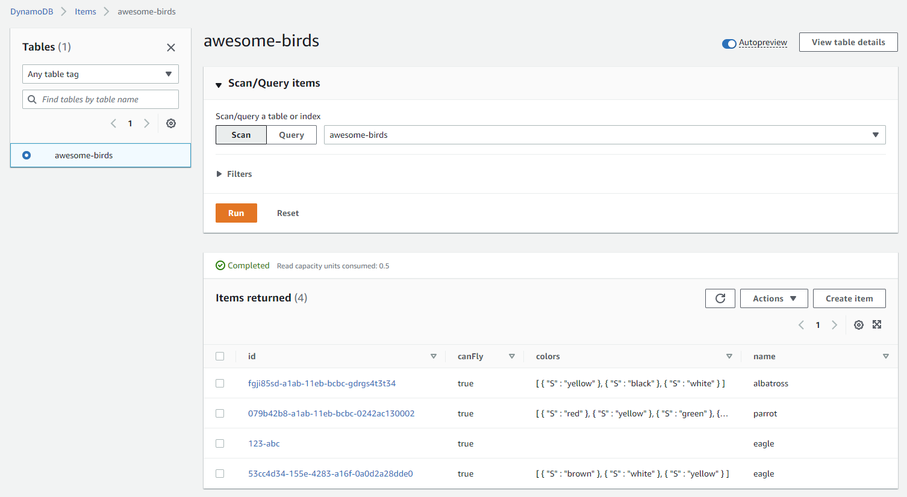This screenshot has width=907, height=497.
Task: Go to previous page of returned items
Action: point(801,325)
